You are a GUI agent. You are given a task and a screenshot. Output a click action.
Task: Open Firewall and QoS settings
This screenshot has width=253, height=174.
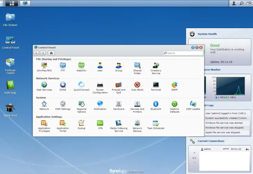pyautogui.click(x=119, y=87)
